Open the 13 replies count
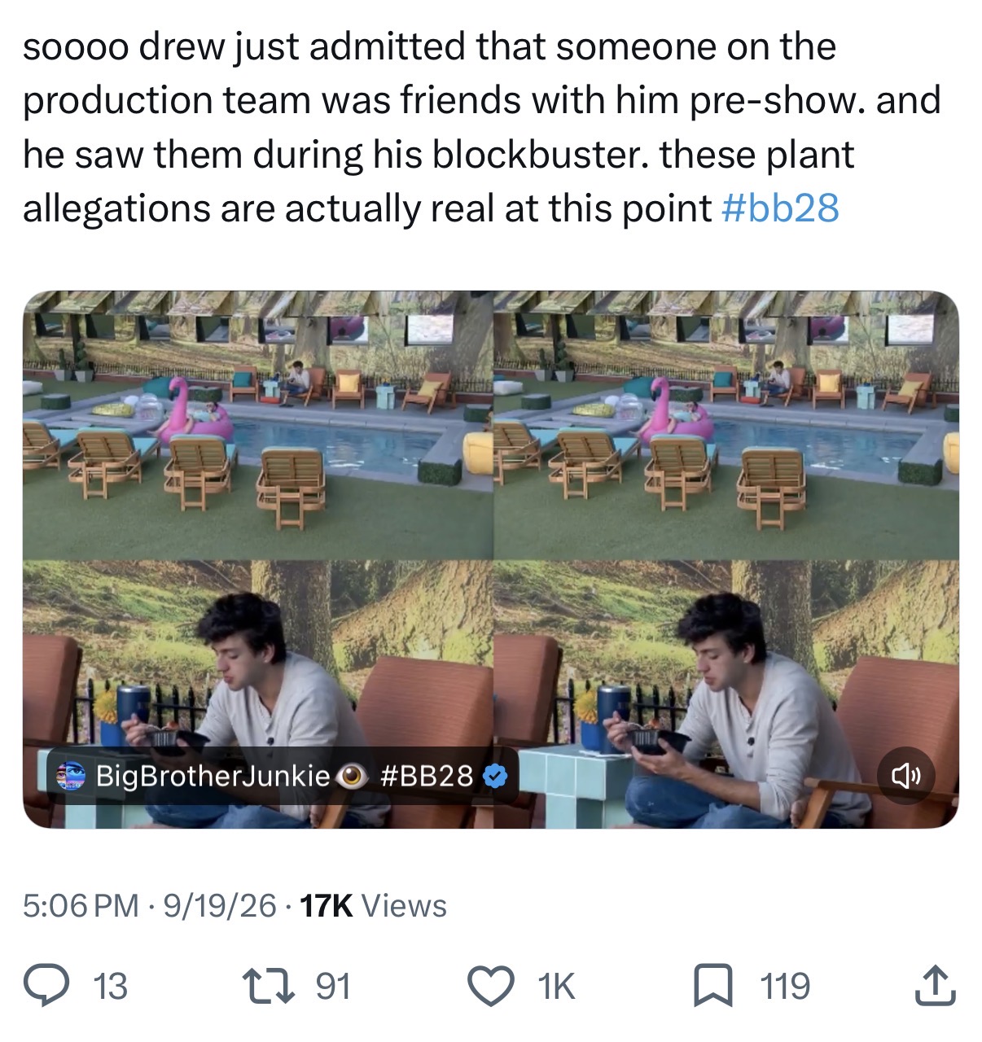The height and width of the screenshot is (1042, 982). pyautogui.click(x=110, y=987)
